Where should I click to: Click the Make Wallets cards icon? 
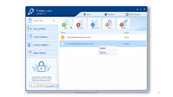coord(30,53)
